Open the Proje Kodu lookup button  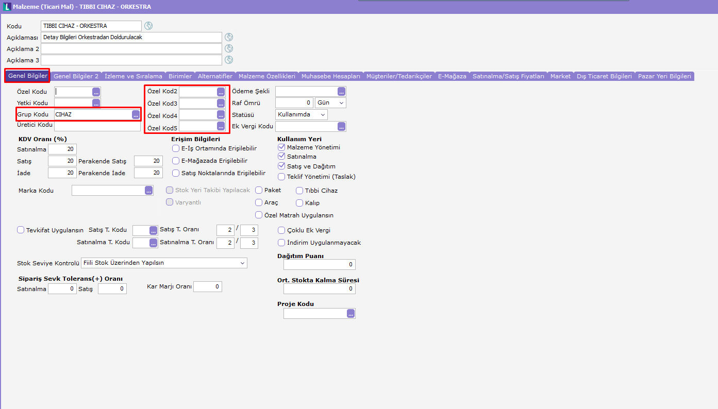pos(350,313)
